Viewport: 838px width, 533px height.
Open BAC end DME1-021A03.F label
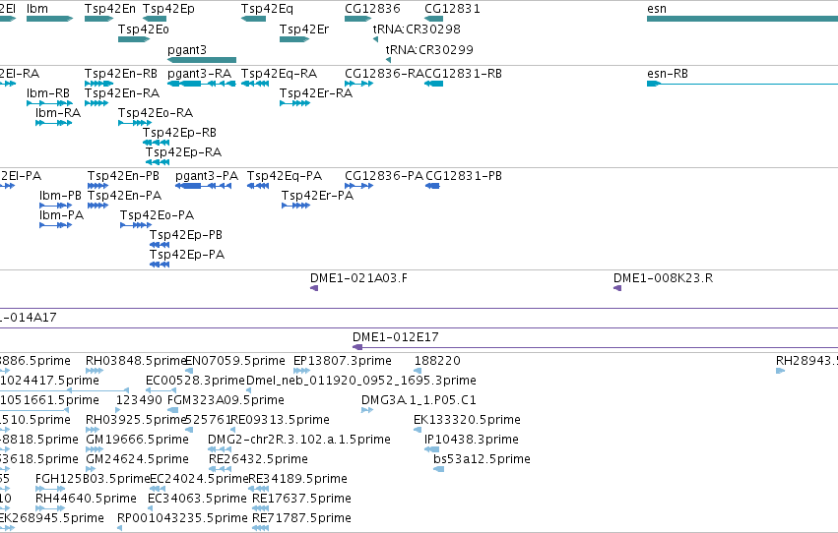[x=358, y=278]
